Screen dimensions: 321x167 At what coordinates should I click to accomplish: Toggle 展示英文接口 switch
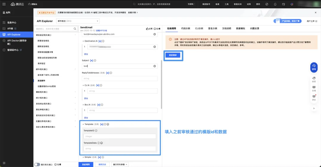(x=37, y=165)
